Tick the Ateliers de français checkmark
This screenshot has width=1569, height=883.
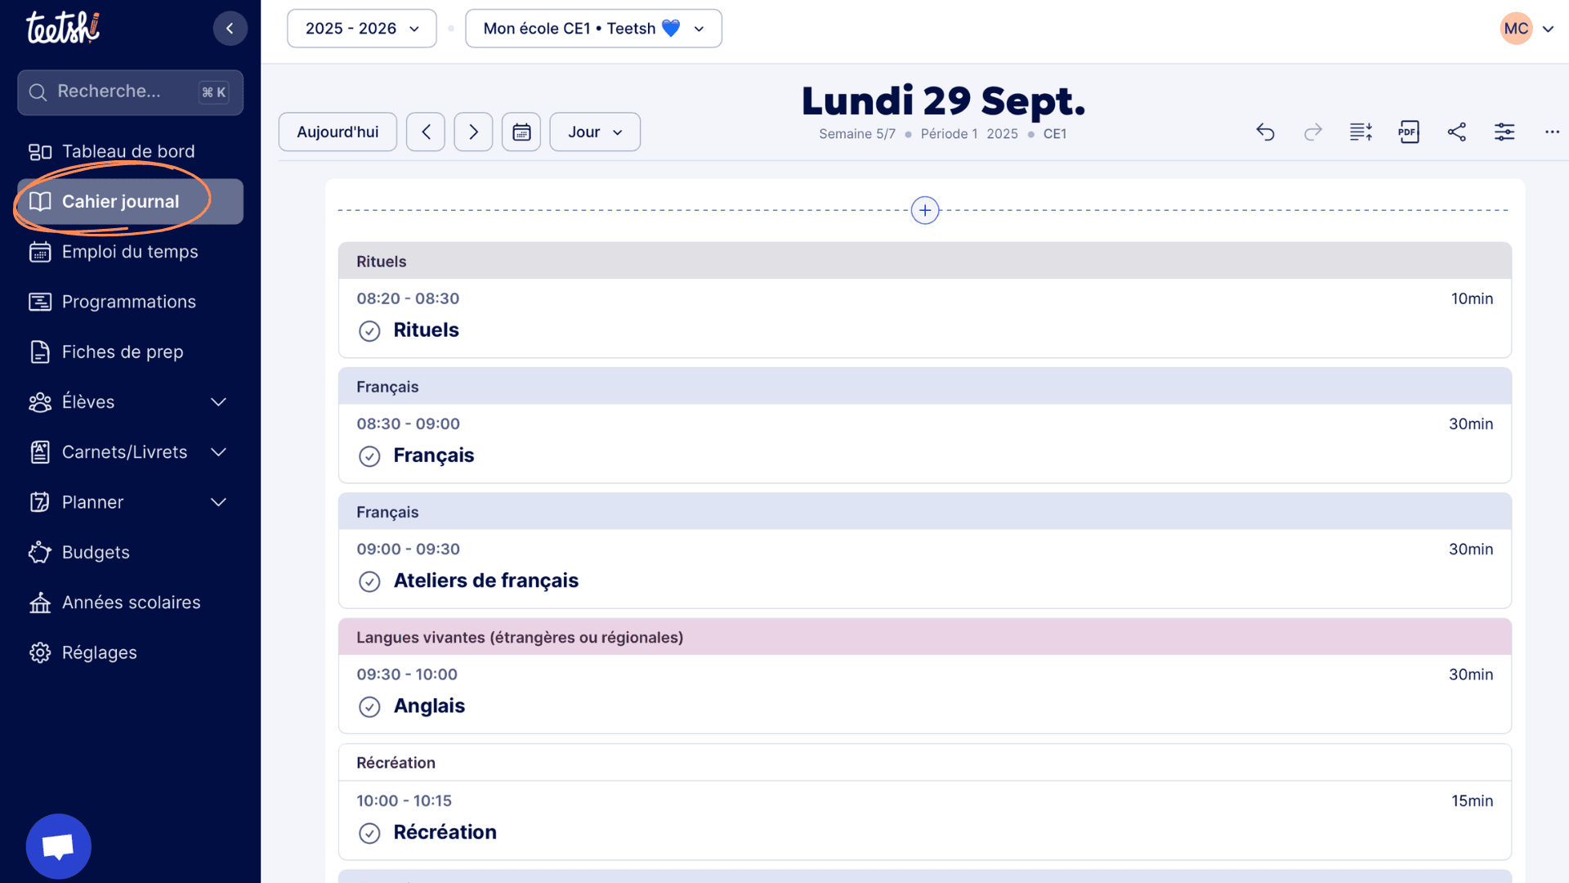pyautogui.click(x=369, y=581)
